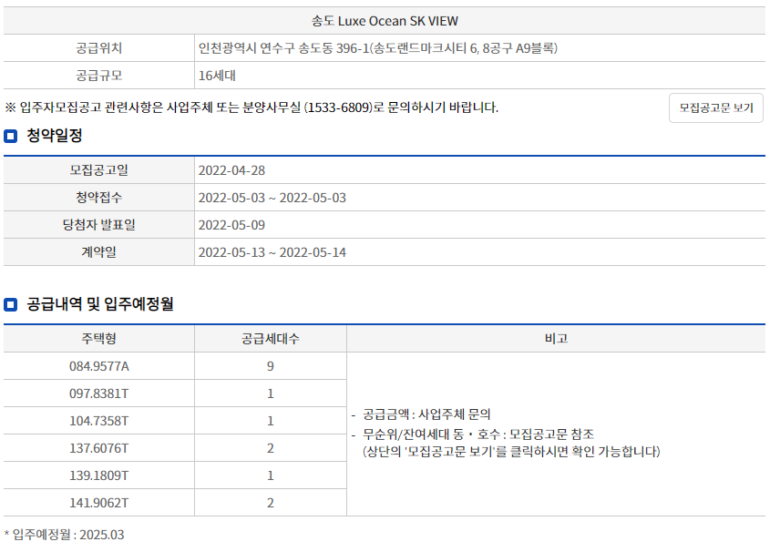The image size is (770, 552).
Task: Select housing type 084.9577A
Action: click(x=98, y=366)
